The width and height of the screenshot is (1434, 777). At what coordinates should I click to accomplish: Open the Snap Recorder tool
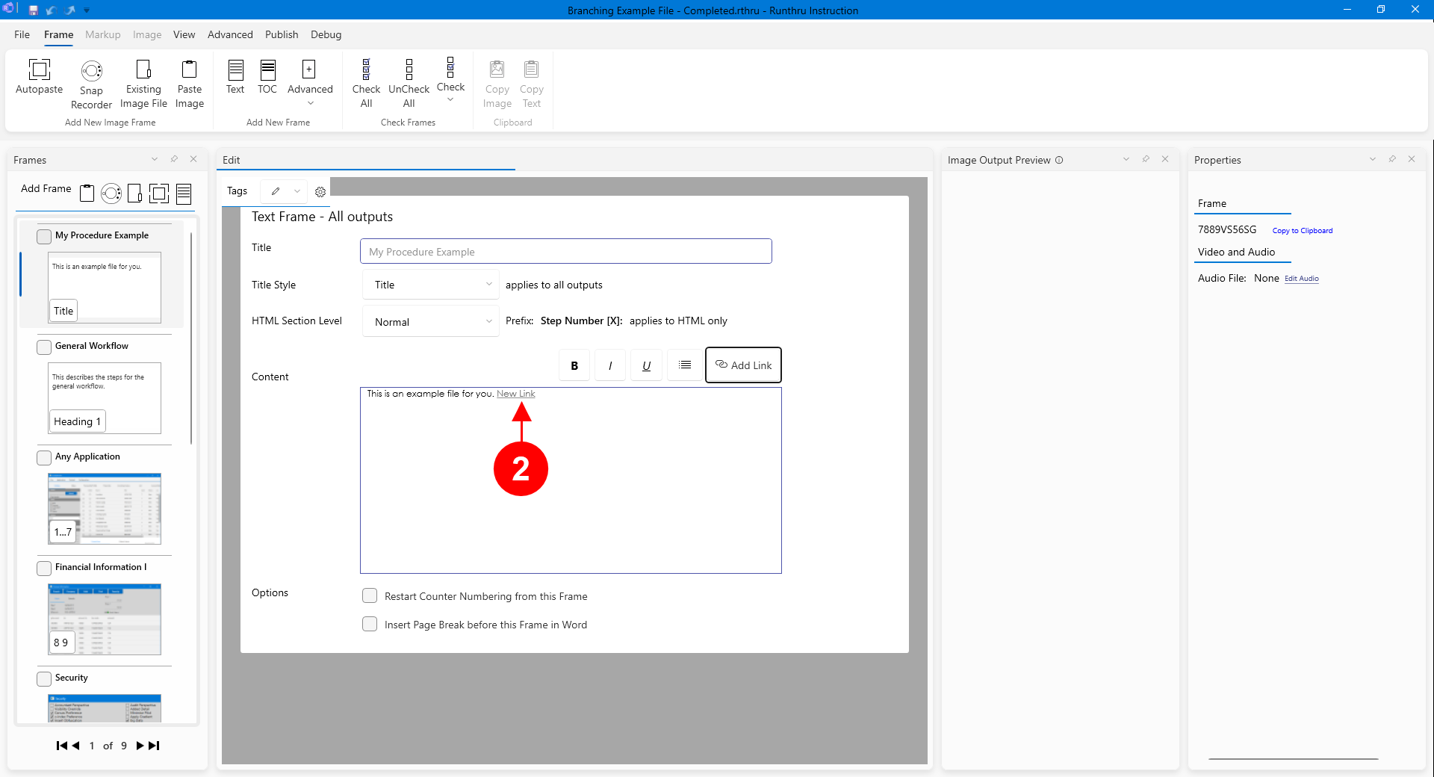91,72
